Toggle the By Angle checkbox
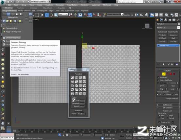 [x=158, y=83]
